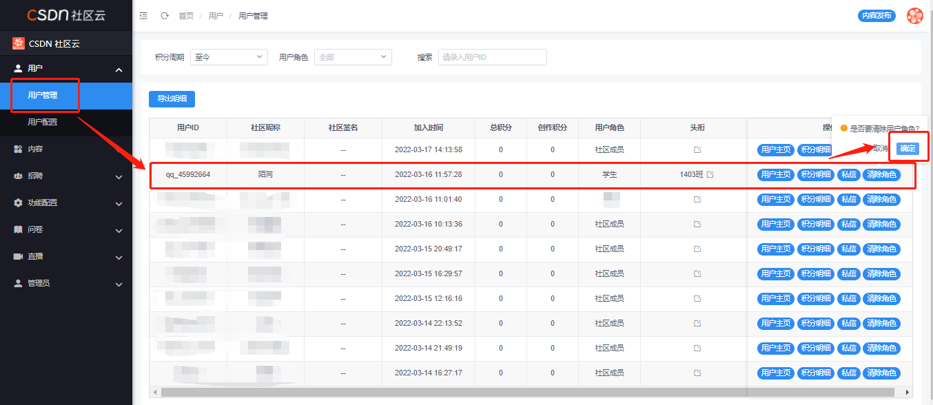Open the user avatar in the top right
Screen dimensions: 933x405
click(915, 15)
